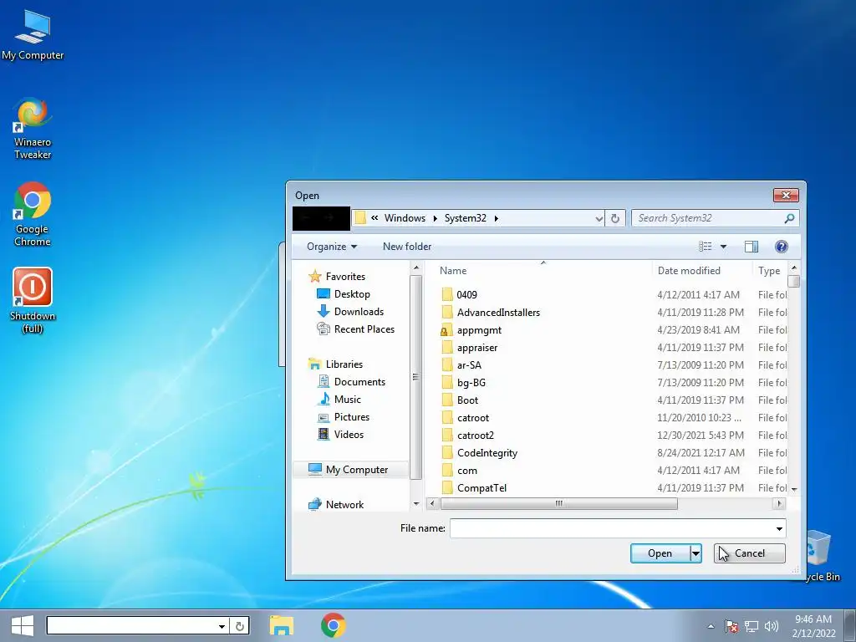This screenshot has width=856, height=642.
Task: Refresh the System32 folder listing
Action: tap(615, 218)
